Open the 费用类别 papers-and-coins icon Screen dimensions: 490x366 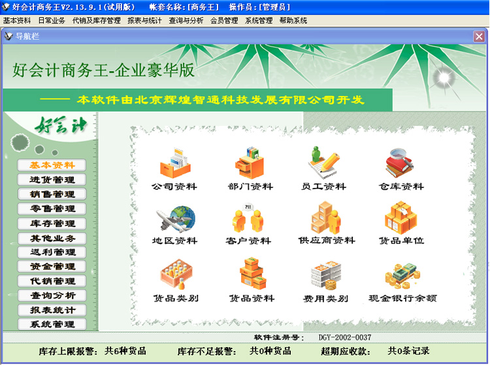(x=325, y=275)
